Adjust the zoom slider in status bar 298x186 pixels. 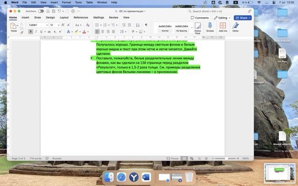[x=227, y=159]
